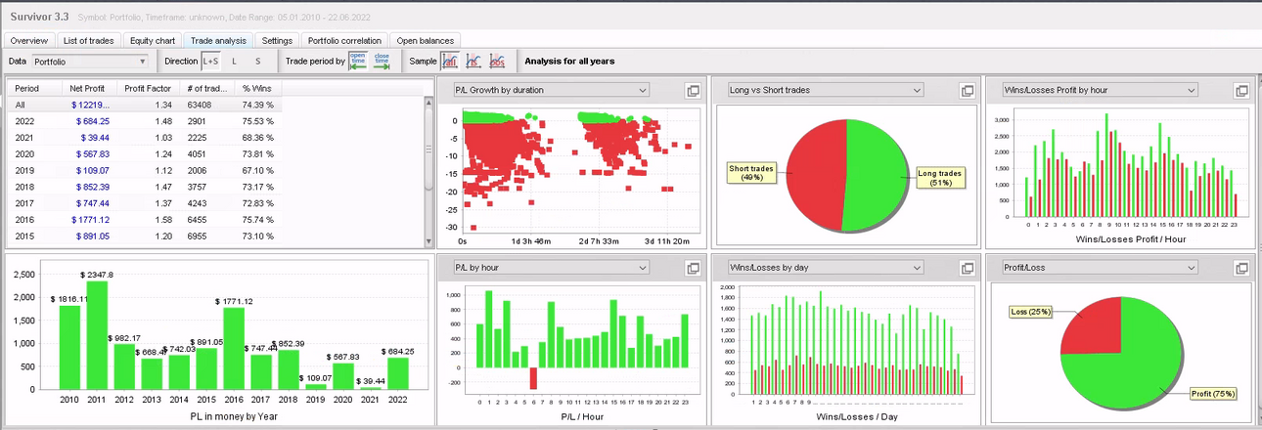Switch to the List of trades tab
The image size is (1262, 430).
tap(89, 40)
